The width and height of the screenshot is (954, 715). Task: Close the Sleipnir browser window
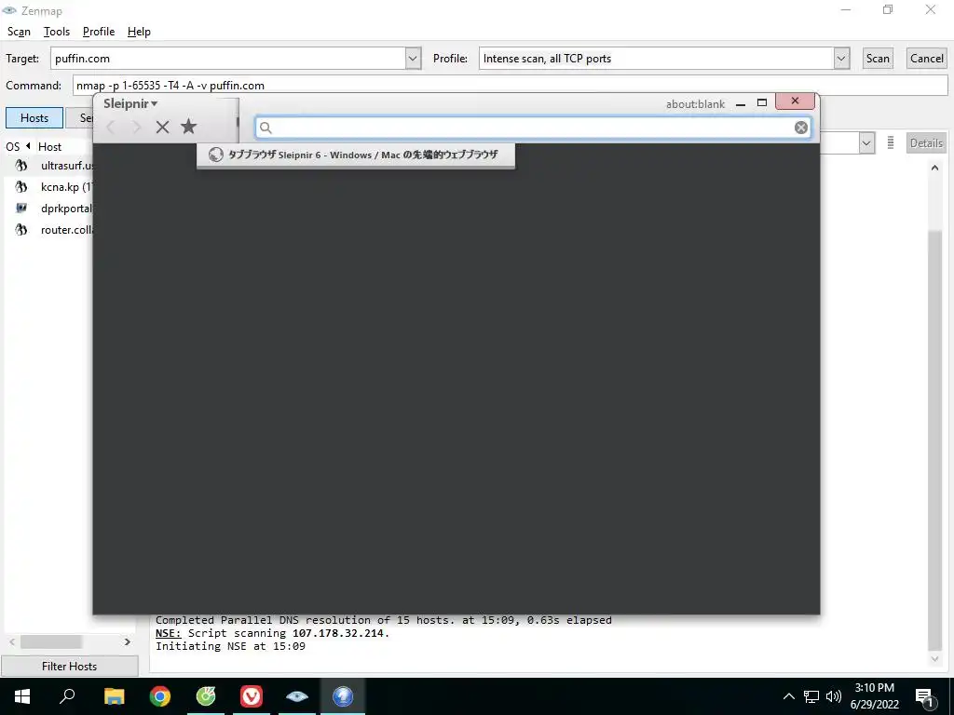795,101
